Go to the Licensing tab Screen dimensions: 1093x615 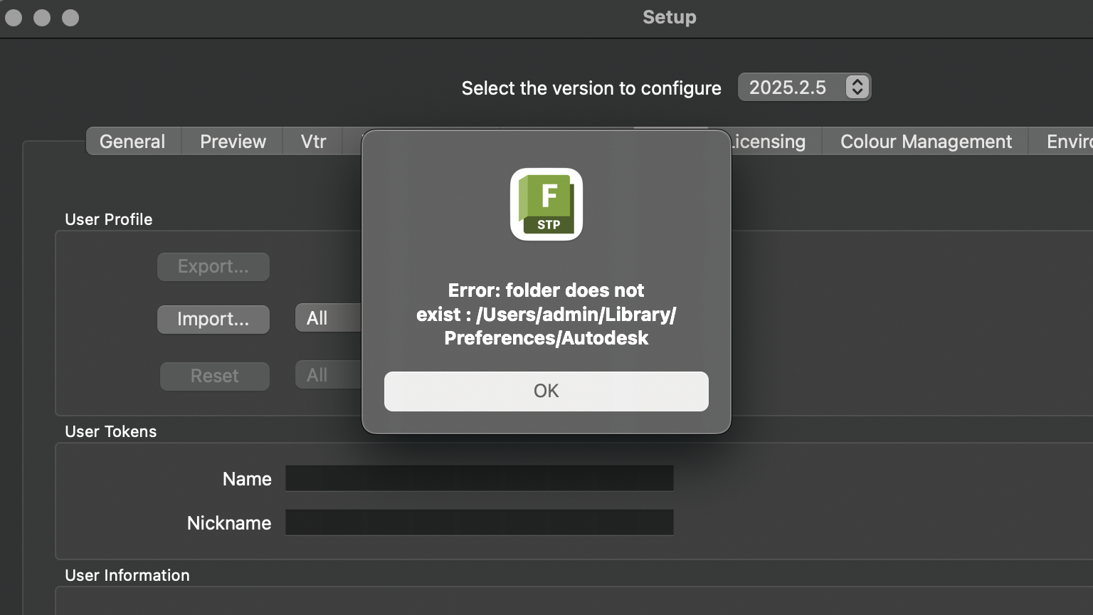(x=770, y=142)
